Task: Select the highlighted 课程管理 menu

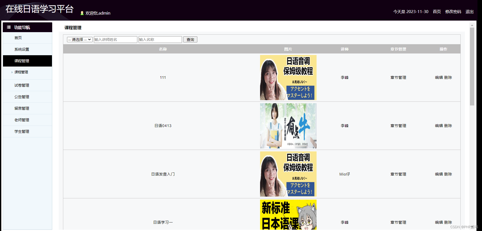Action: (27, 61)
